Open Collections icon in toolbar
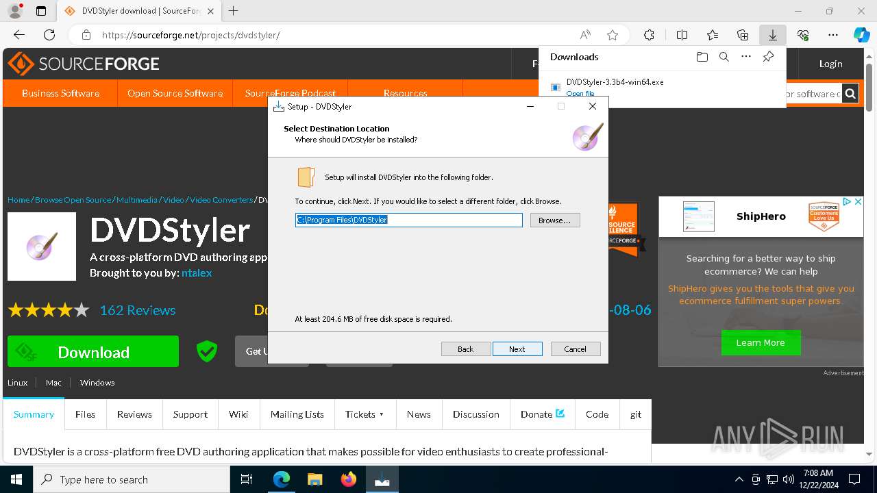Image resolution: width=877 pixels, height=493 pixels. click(x=743, y=35)
